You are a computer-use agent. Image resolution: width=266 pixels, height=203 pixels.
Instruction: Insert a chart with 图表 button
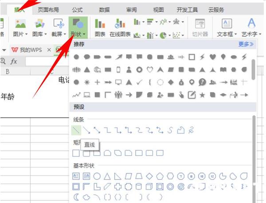click(100, 28)
